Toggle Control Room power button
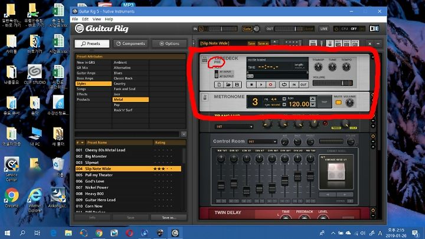 click(x=373, y=136)
